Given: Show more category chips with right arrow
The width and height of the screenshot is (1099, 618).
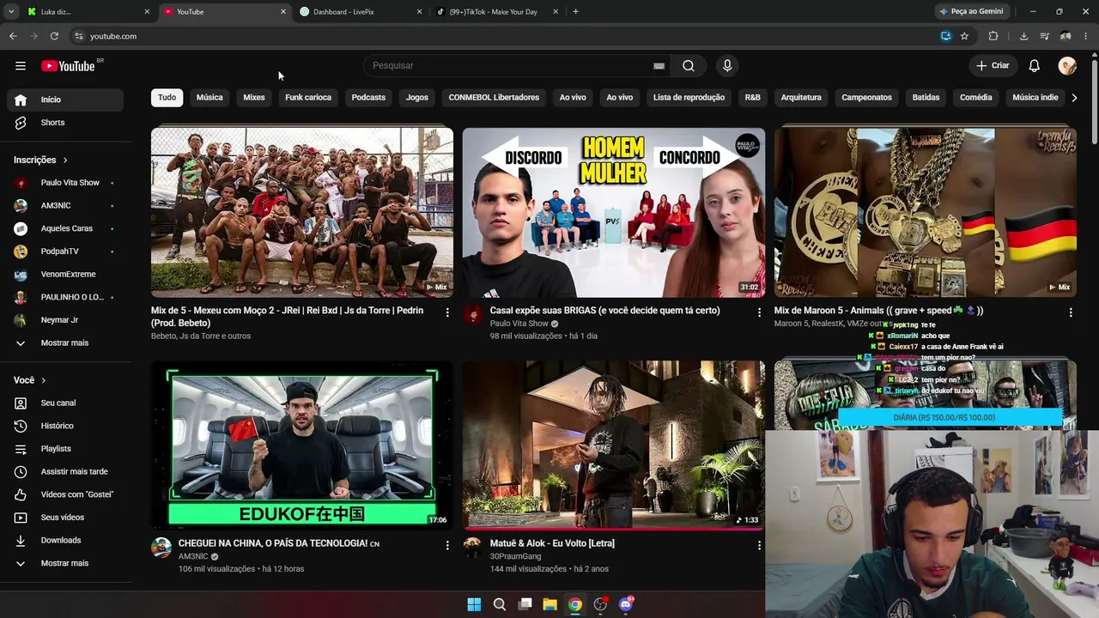Looking at the screenshot, I should [1074, 98].
